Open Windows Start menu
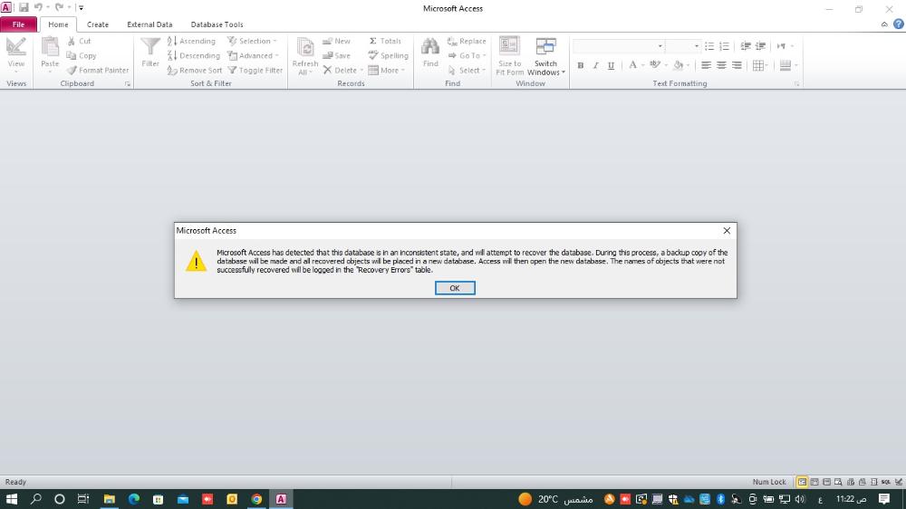 (x=12, y=499)
